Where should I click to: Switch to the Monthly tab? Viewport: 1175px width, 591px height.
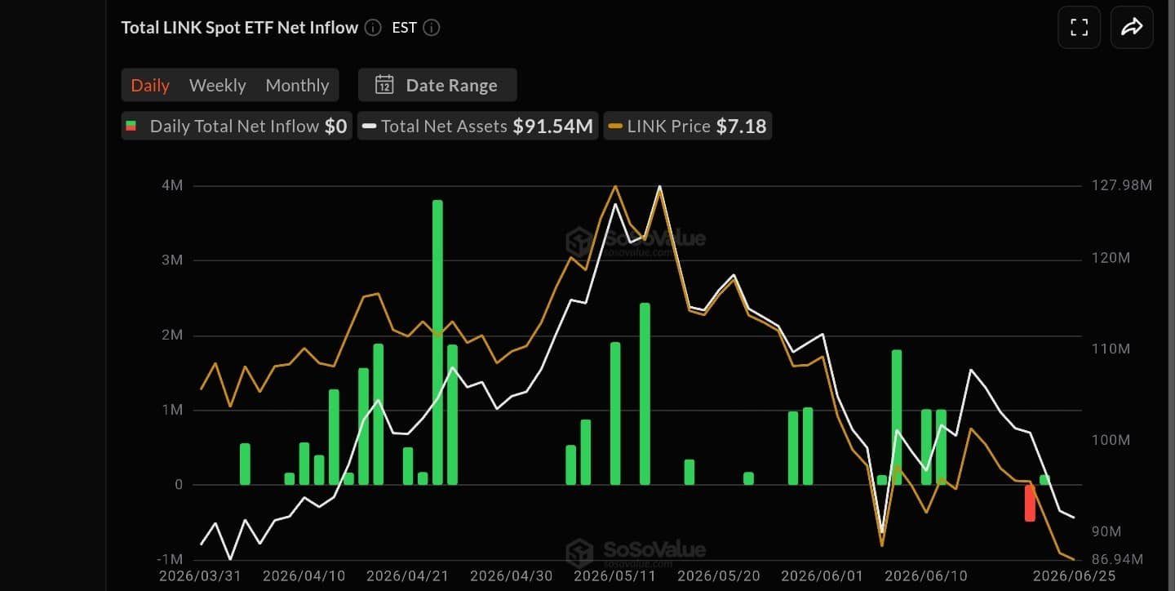[x=297, y=85]
